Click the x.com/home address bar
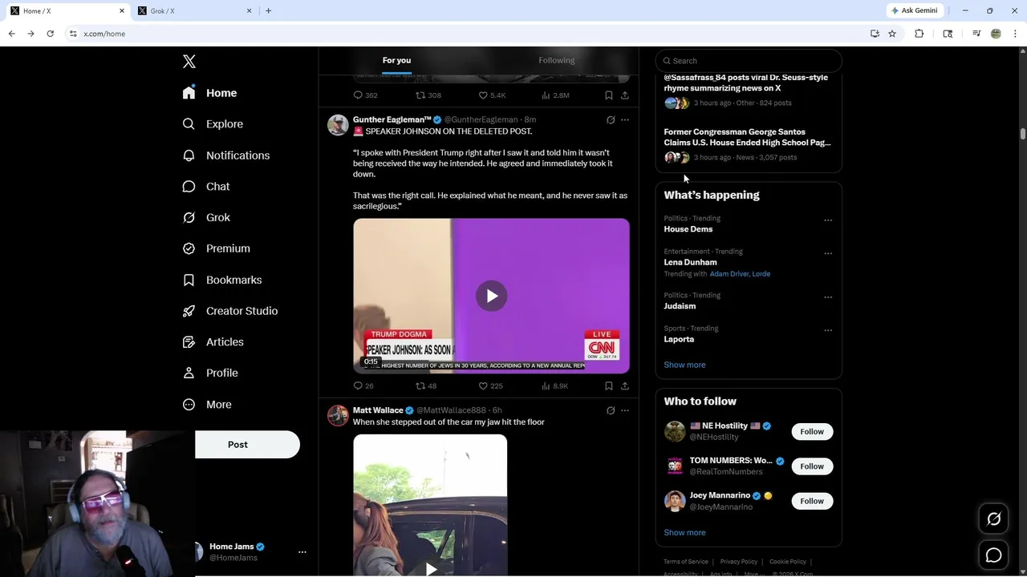Image resolution: width=1027 pixels, height=577 pixels. click(473, 34)
